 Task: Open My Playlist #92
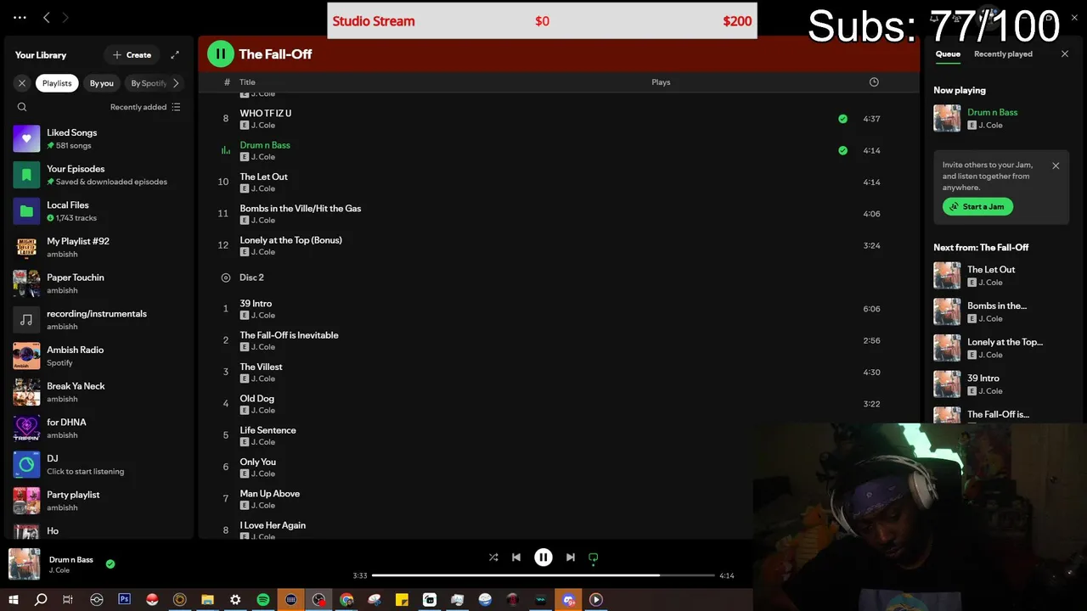coord(98,247)
